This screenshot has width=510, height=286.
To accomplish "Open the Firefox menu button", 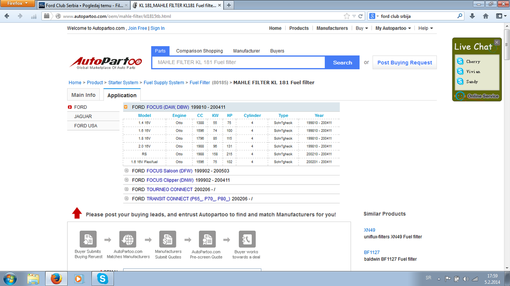I will [x=18, y=3].
